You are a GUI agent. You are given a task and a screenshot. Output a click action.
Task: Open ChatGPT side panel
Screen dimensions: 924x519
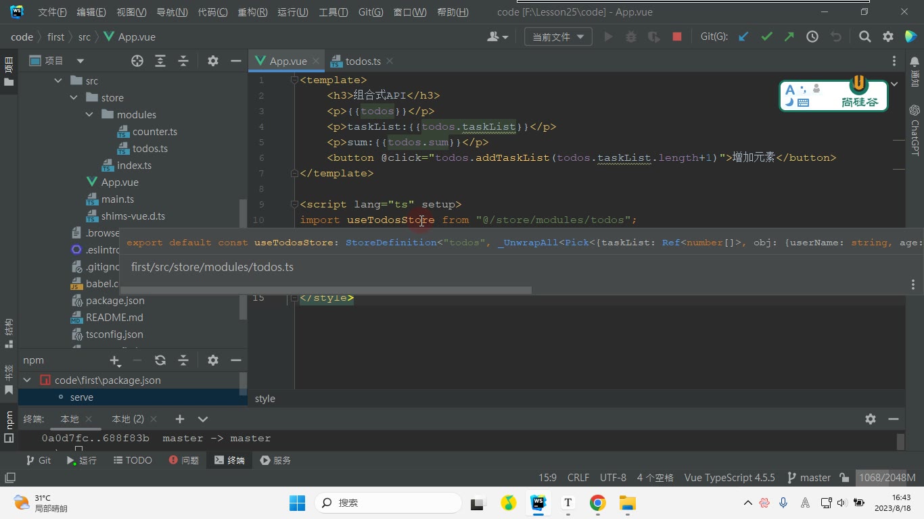[915, 130]
